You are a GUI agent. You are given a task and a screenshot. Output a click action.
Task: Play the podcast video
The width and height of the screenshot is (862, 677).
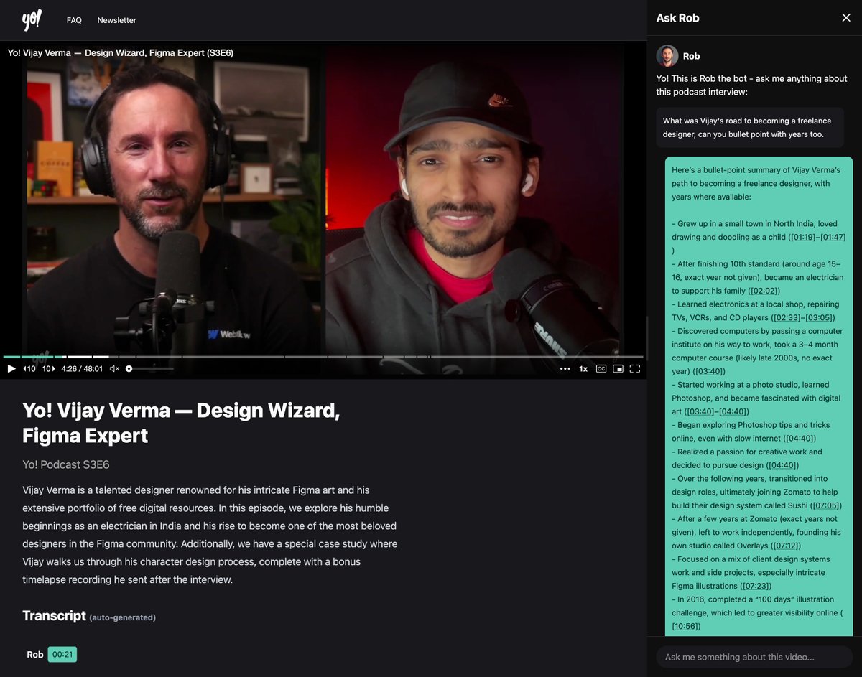pyautogui.click(x=11, y=369)
